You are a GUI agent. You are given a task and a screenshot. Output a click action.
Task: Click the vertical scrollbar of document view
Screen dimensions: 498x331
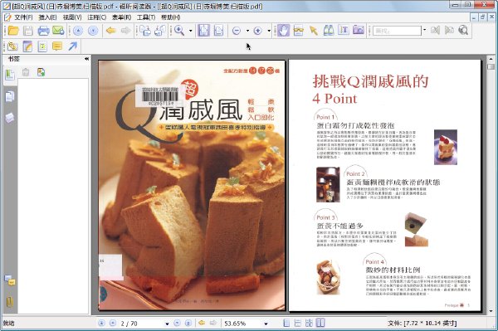(x=491, y=186)
